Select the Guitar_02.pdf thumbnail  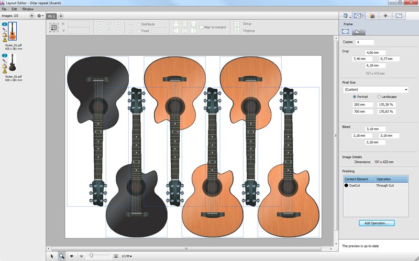click(12, 62)
